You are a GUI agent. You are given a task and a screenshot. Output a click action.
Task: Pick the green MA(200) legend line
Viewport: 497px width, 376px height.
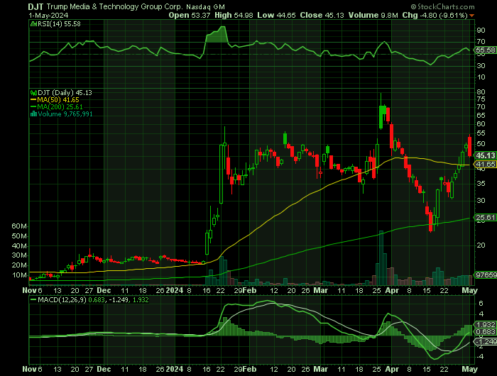(x=33, y=106)
